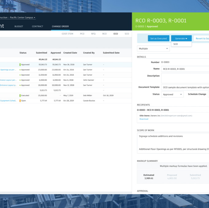Open the Status Approved dropdown
209x208 pixels.
[x=172, y=94]
